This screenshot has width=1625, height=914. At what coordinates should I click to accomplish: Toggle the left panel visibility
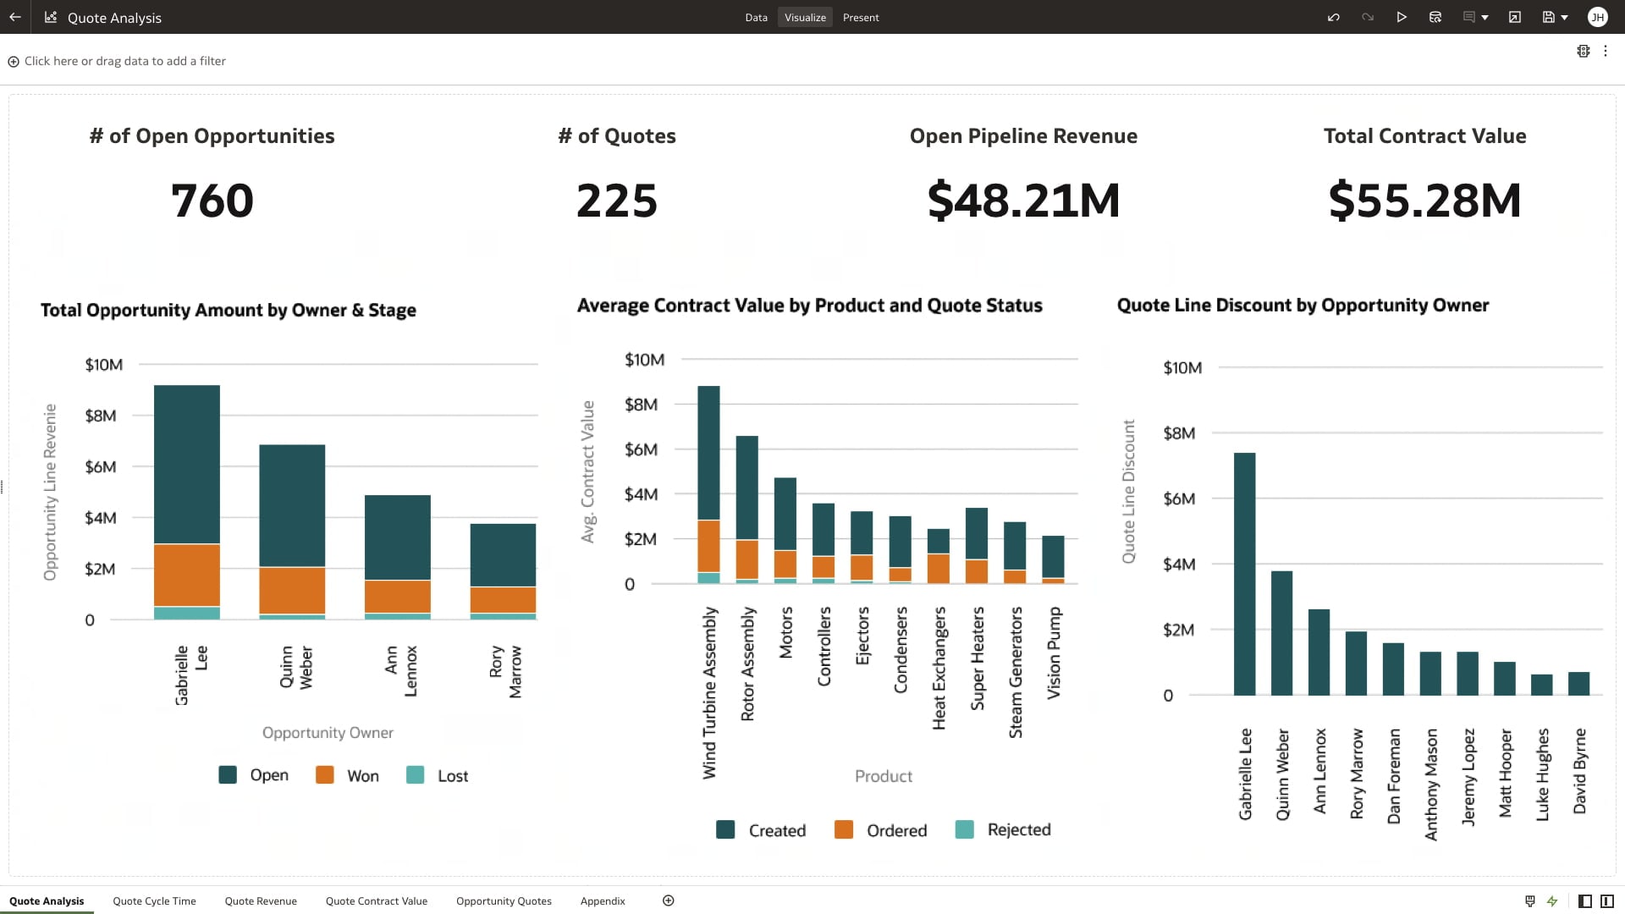point(1584,901)
